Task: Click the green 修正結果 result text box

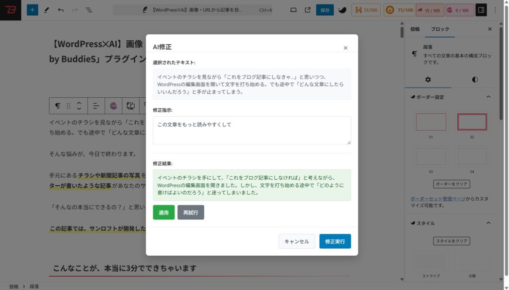Action: coord(252,185)
